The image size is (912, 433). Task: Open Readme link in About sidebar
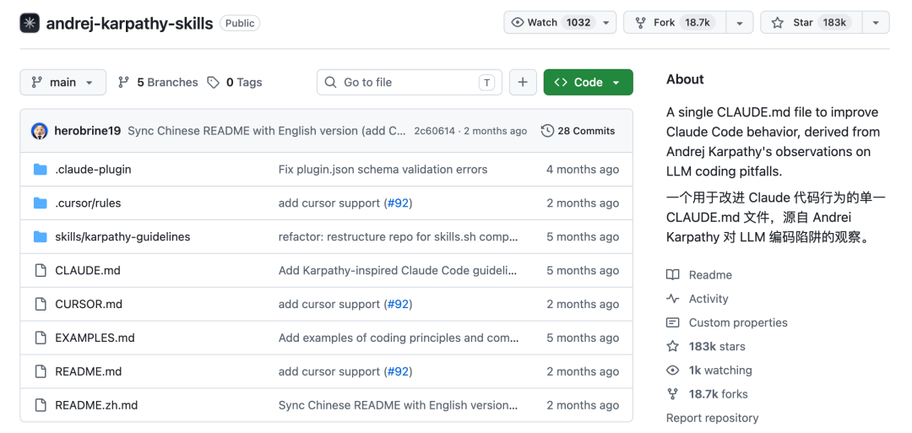click(x=710, y=275)
